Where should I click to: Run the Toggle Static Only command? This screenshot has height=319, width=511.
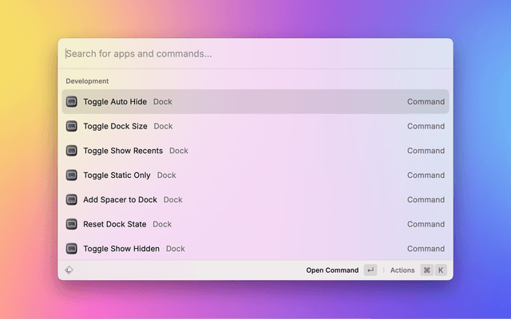click(117, 175)
